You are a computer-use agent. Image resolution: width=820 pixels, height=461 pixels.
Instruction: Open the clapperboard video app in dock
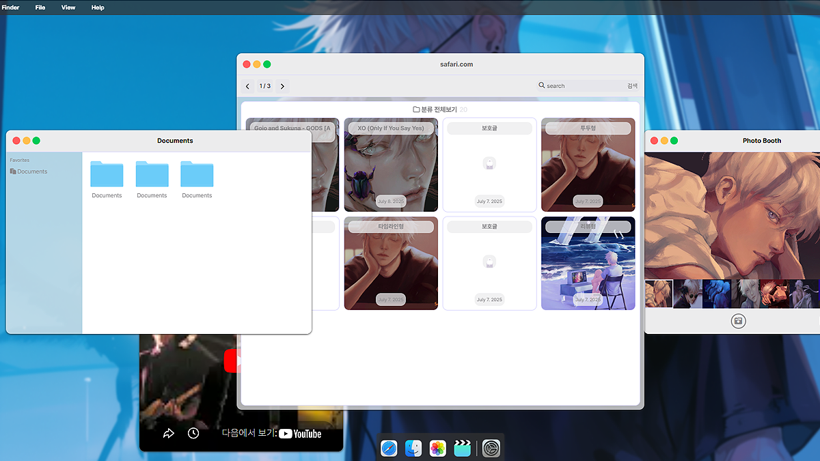(x=463, y=448)
